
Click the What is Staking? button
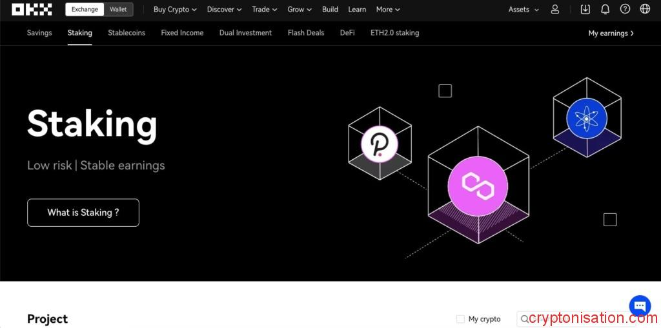pyautogui.click(x=83, y=213)
